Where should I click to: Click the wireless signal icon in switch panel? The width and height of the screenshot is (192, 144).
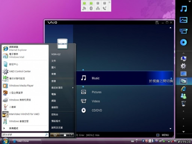[84, 8]
